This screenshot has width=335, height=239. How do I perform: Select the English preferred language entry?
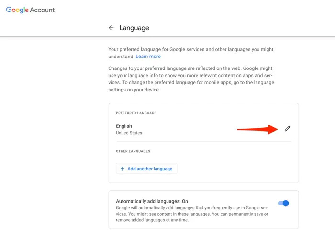124,126
